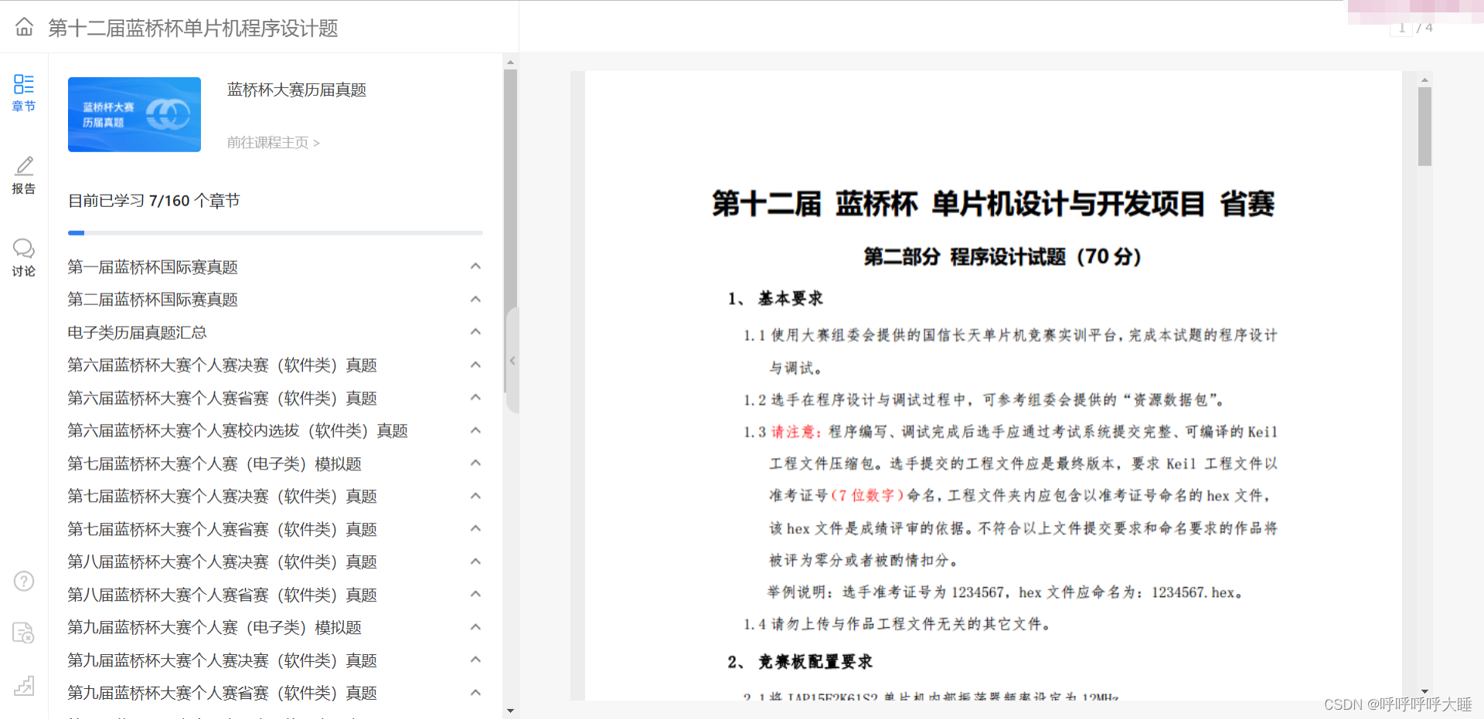Toggle chevron for 电子类历届真题汇总
1484x719 pixels.
(x=476, y=332)
